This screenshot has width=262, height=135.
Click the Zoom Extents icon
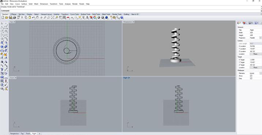[53, 17]
